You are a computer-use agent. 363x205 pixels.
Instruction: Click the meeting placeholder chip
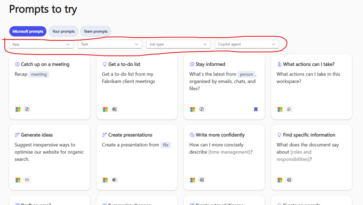[x=39, y=74]
